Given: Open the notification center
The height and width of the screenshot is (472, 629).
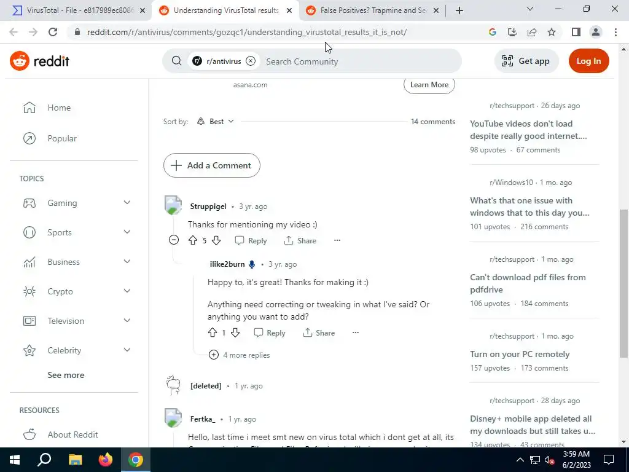Looking at the screenshot, I should 609,460.
